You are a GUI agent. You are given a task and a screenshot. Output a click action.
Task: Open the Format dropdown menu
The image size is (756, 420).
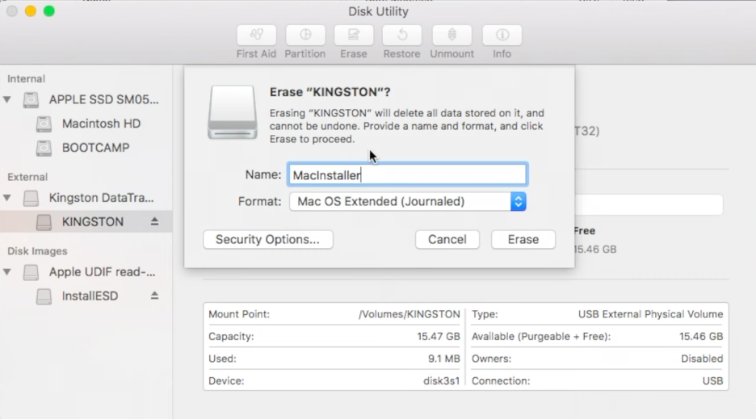[407, 202]
